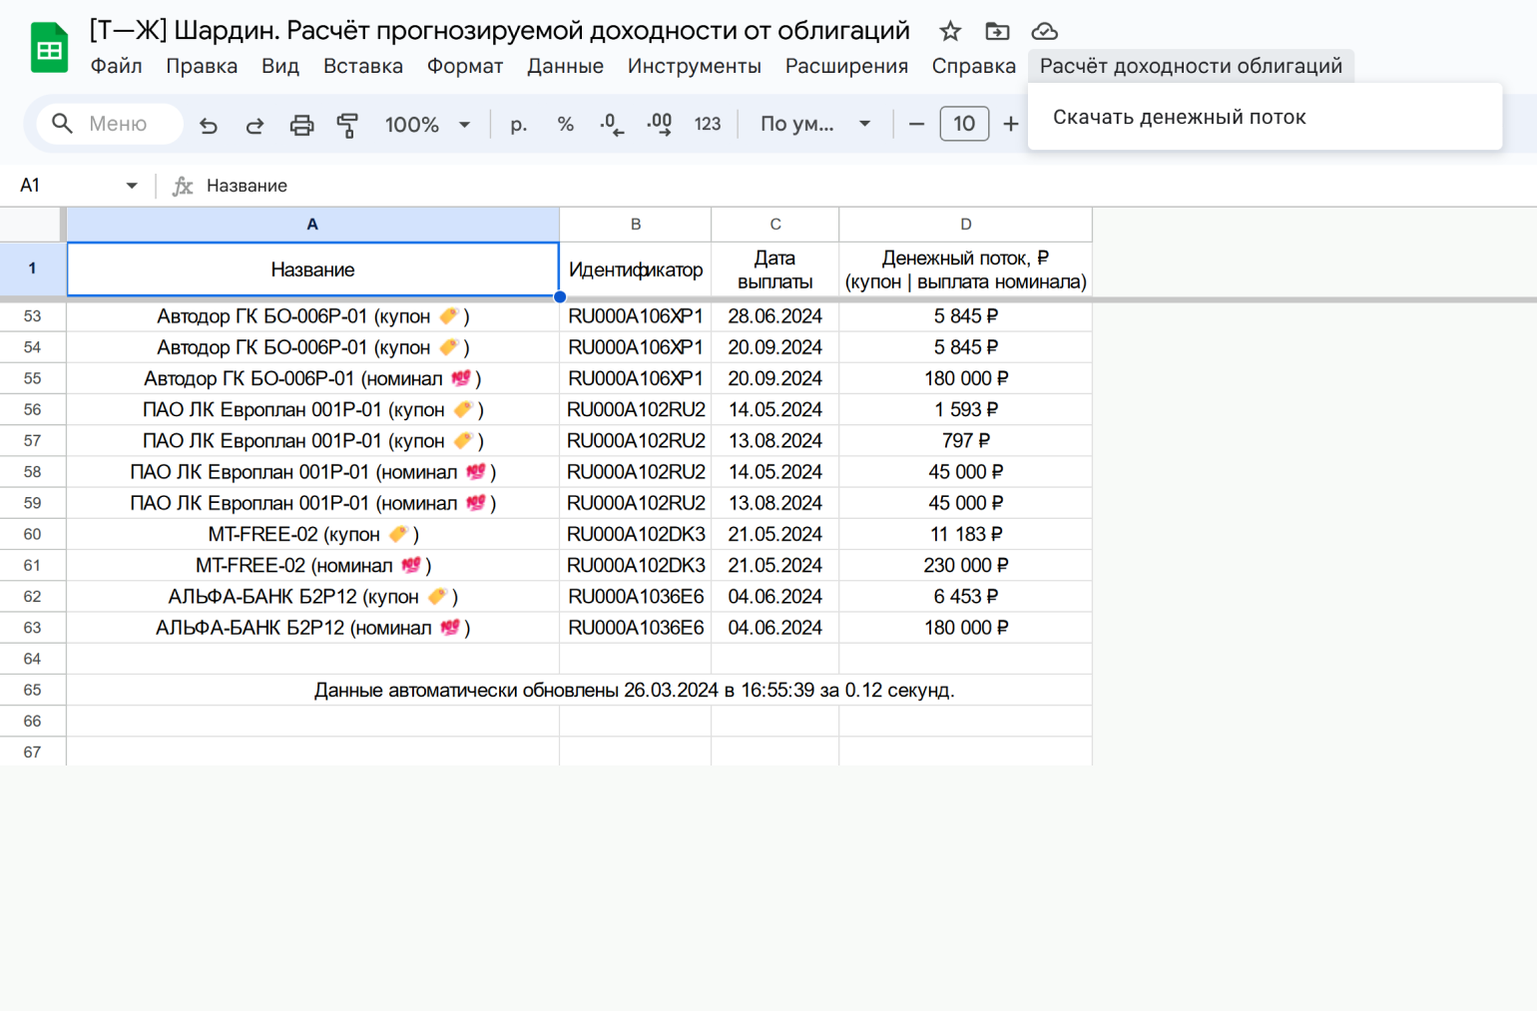Click the Идентификатор header cell

pos(636,269)
